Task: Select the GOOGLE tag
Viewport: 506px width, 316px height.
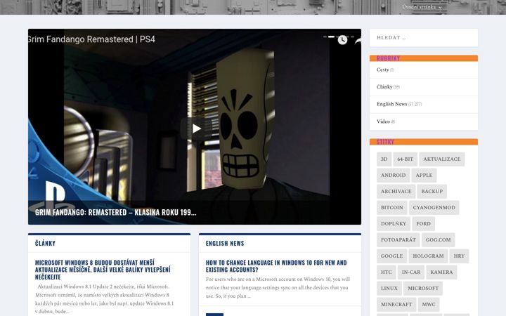Action: pyautogui.click(x=391, y=256)
